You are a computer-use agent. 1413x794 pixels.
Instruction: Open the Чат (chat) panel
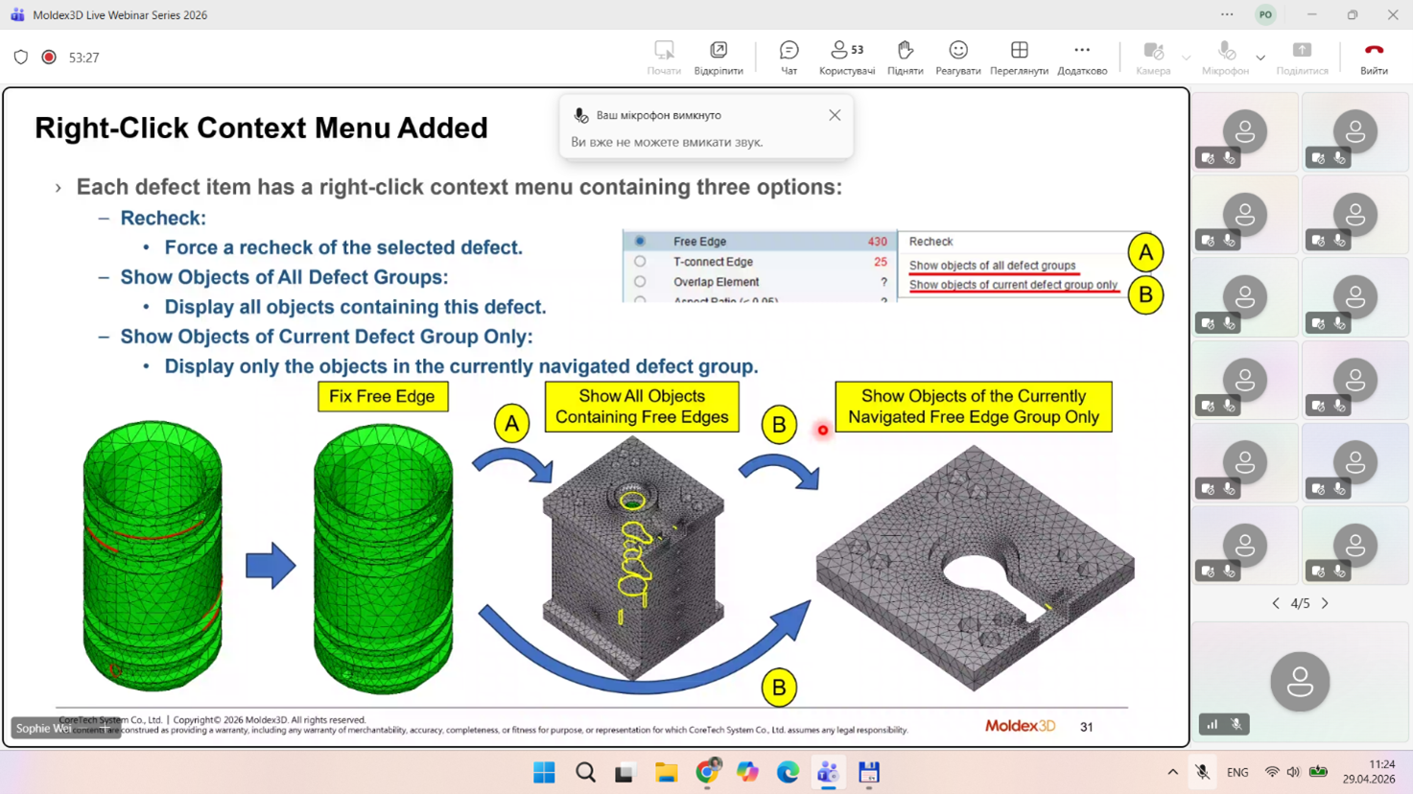click(789, 58)
